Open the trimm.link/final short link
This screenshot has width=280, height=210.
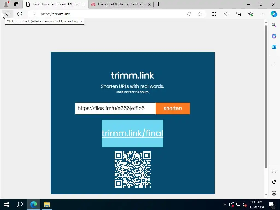(132, 133)
